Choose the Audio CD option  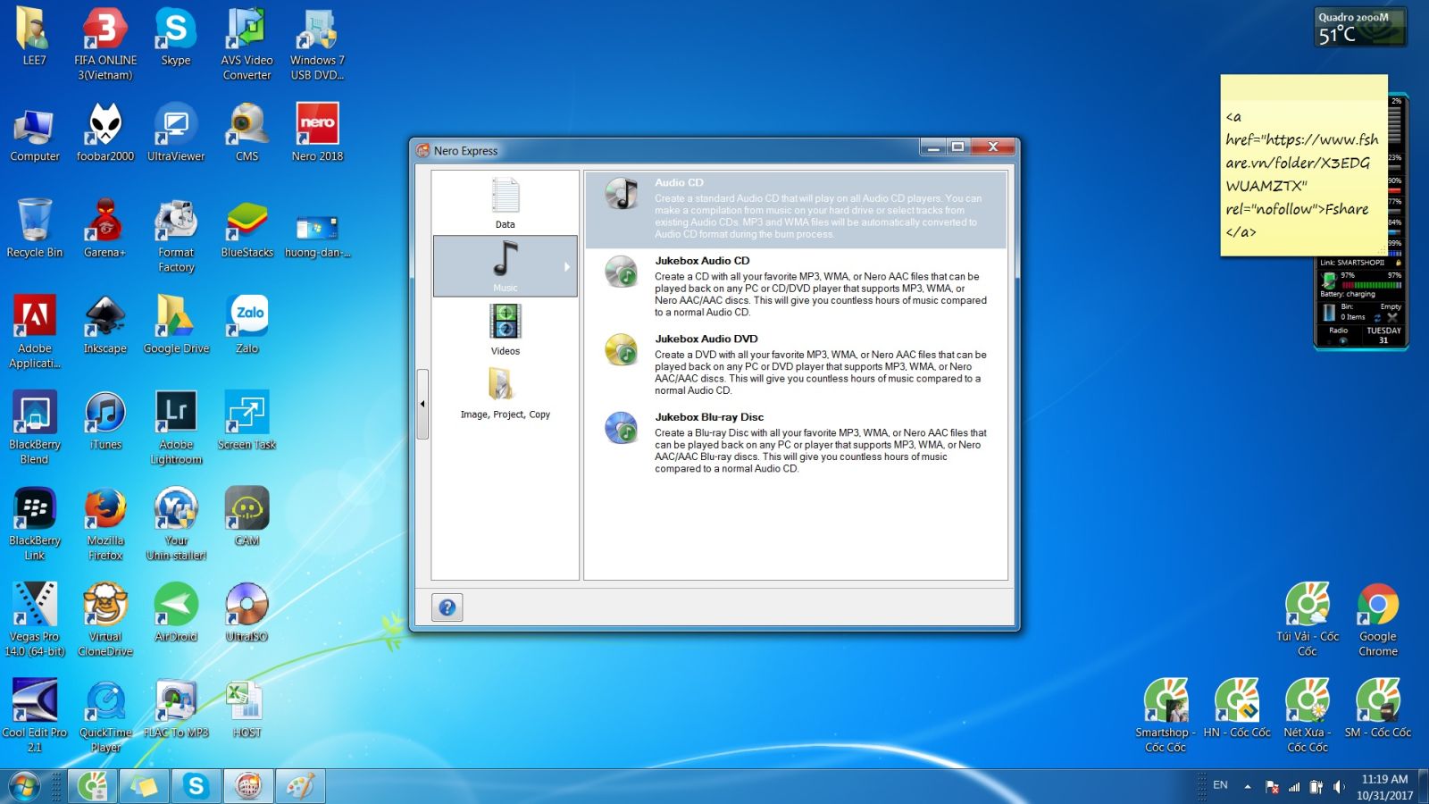679,183
